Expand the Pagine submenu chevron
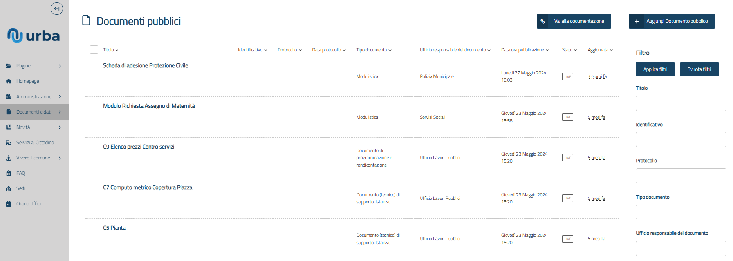Screen dimensions: 733x261 click(x=60, y=66)
